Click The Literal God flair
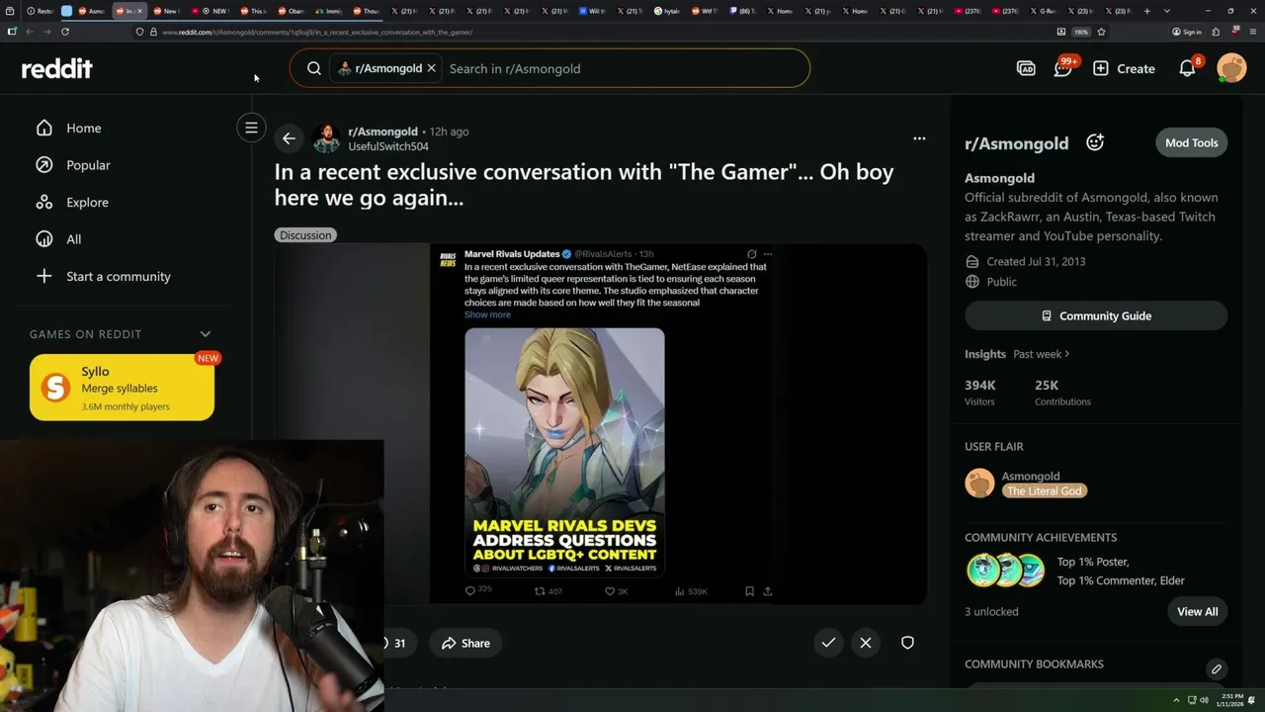Screen dimensions: 1265x712 tap(1045, 490)
